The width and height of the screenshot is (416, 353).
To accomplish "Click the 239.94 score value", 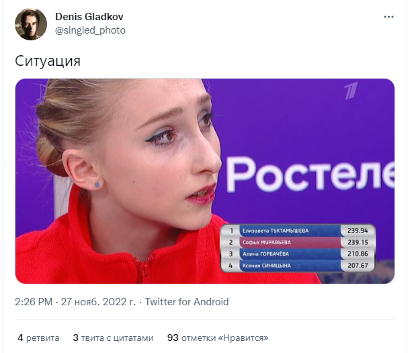I will tap(358, 231).
